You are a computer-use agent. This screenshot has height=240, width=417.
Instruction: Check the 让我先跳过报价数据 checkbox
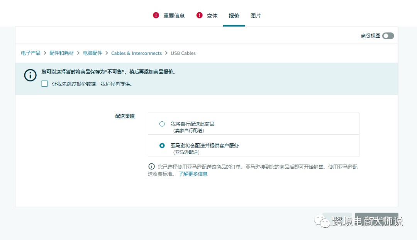(x=44, y=83)
